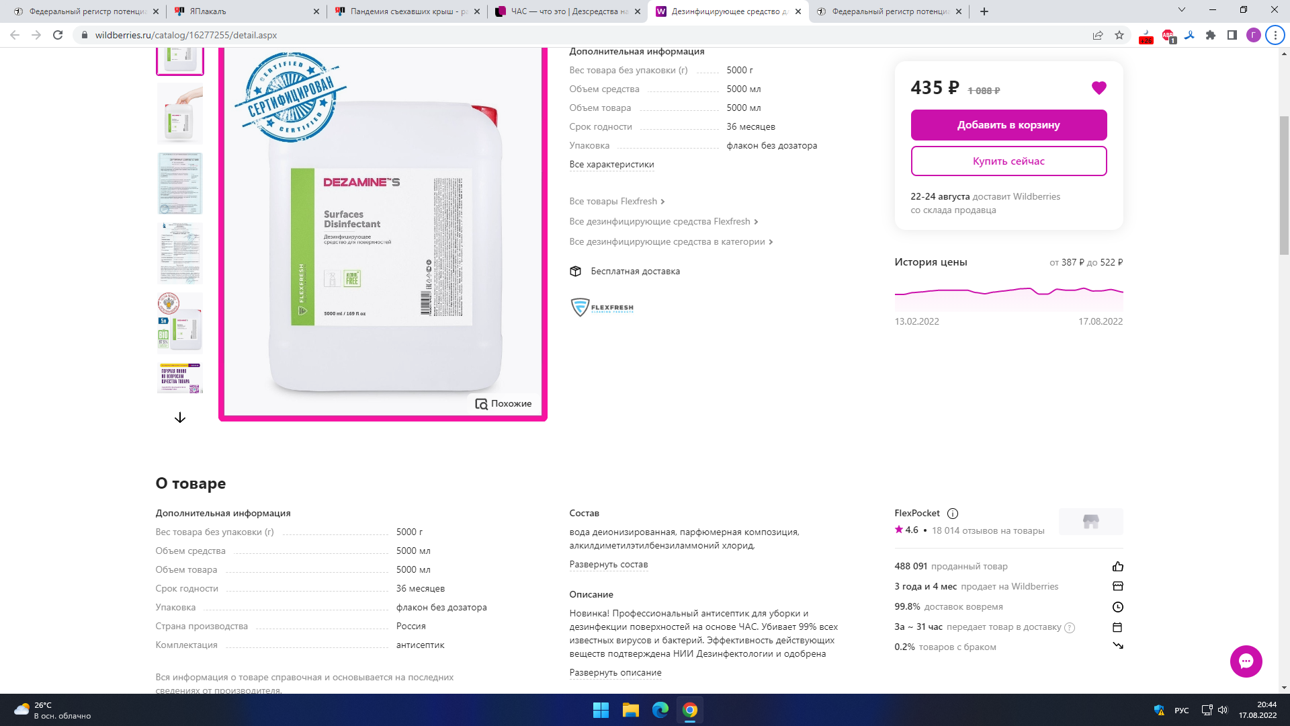Click the price history chart
1290x726 pixels.
[x=1008, y=298]
